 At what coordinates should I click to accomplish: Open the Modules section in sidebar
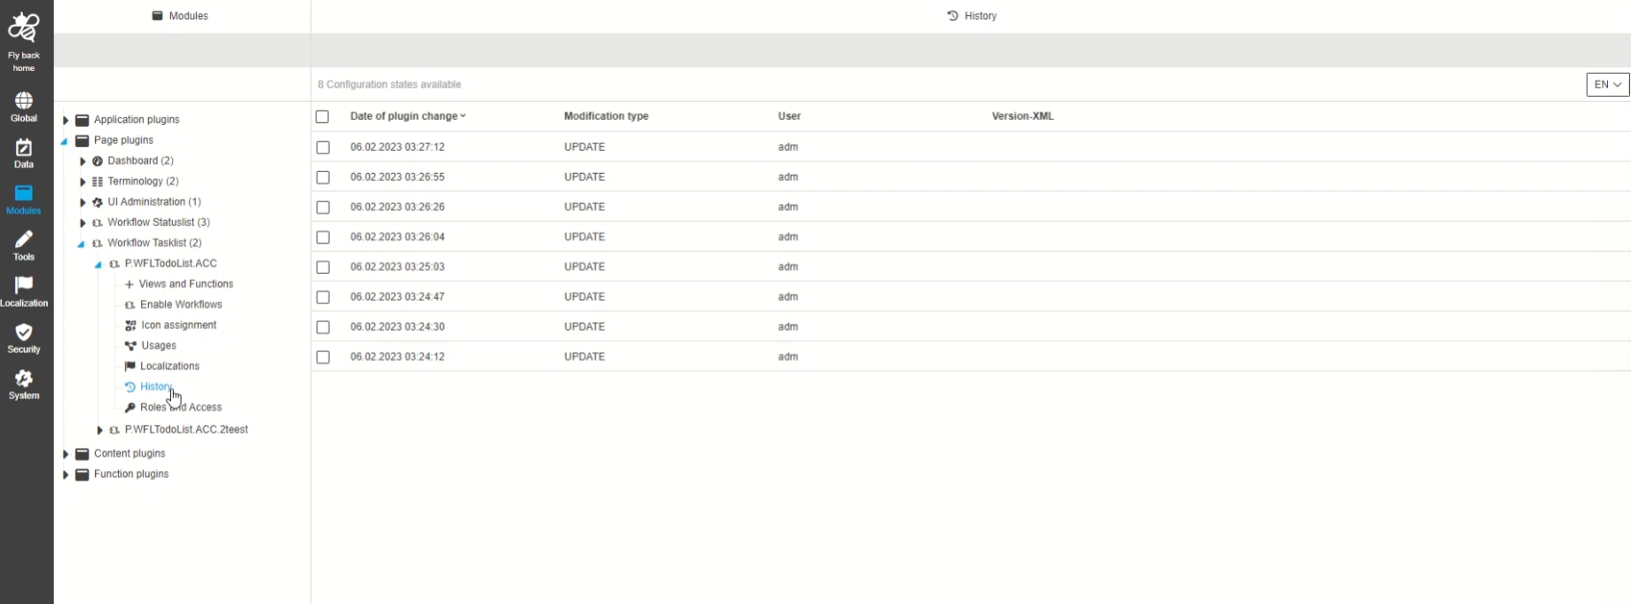pos(24,200)
